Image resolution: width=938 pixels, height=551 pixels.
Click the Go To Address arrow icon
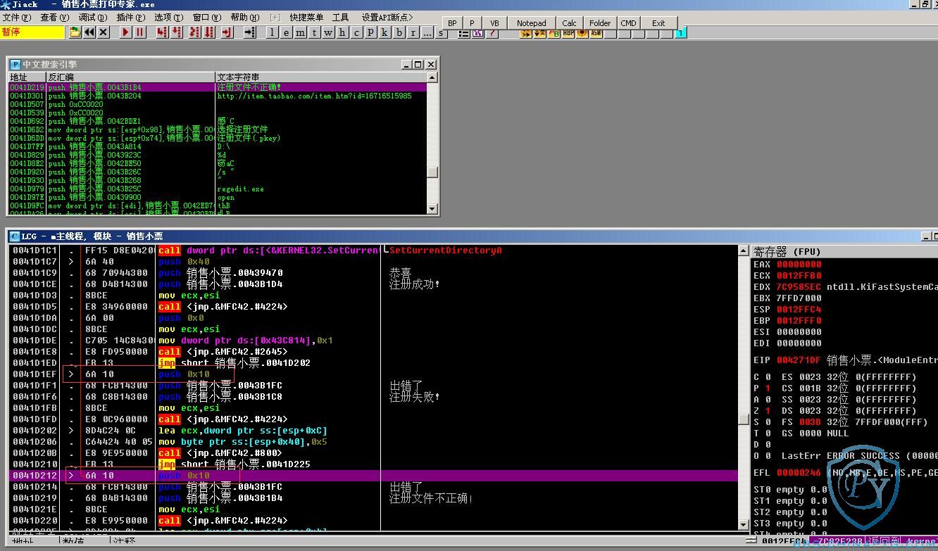tap(250, 32)
